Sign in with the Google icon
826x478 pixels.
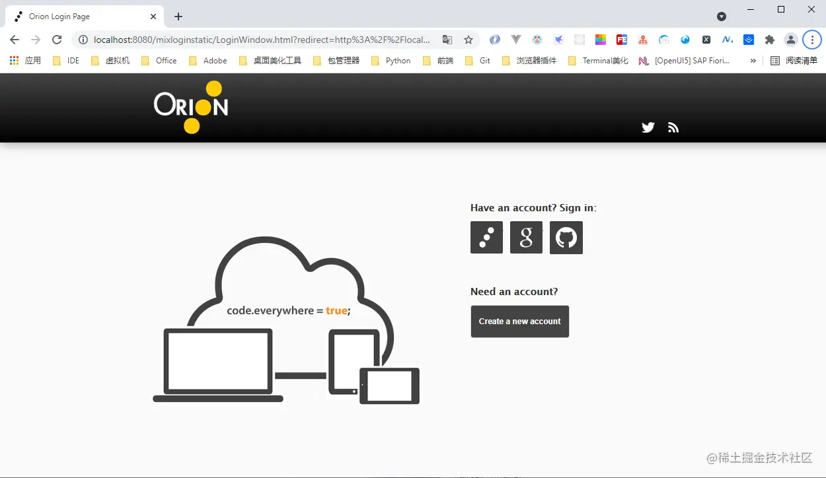526,237
